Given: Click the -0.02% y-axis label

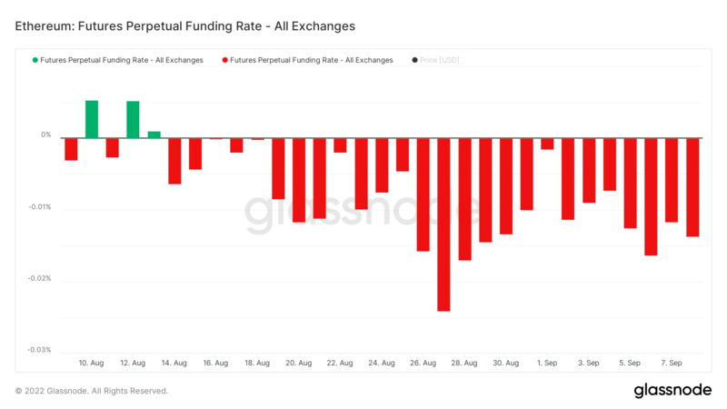Looking at the screenshot, I should pos(39,278).
